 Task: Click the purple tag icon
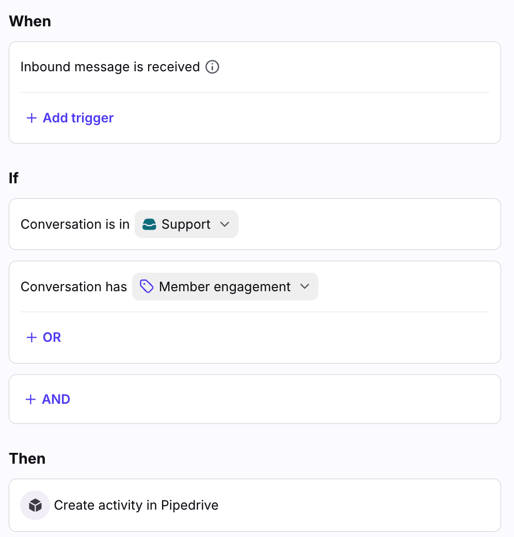[147, 287]
